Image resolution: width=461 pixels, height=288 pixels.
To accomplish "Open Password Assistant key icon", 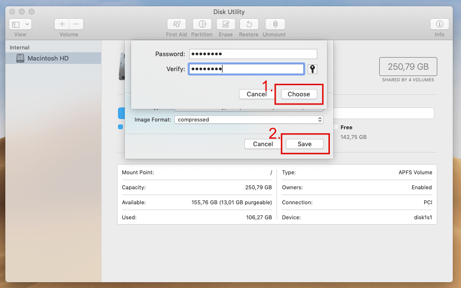I will (312, 69).
